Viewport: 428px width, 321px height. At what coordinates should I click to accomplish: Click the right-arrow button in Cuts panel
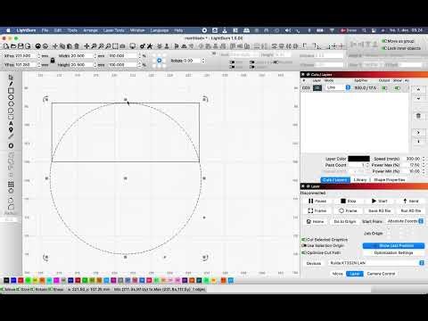(418, 132)
